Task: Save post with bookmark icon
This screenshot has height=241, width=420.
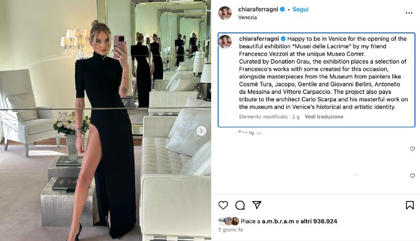Action: coord(410,205)
